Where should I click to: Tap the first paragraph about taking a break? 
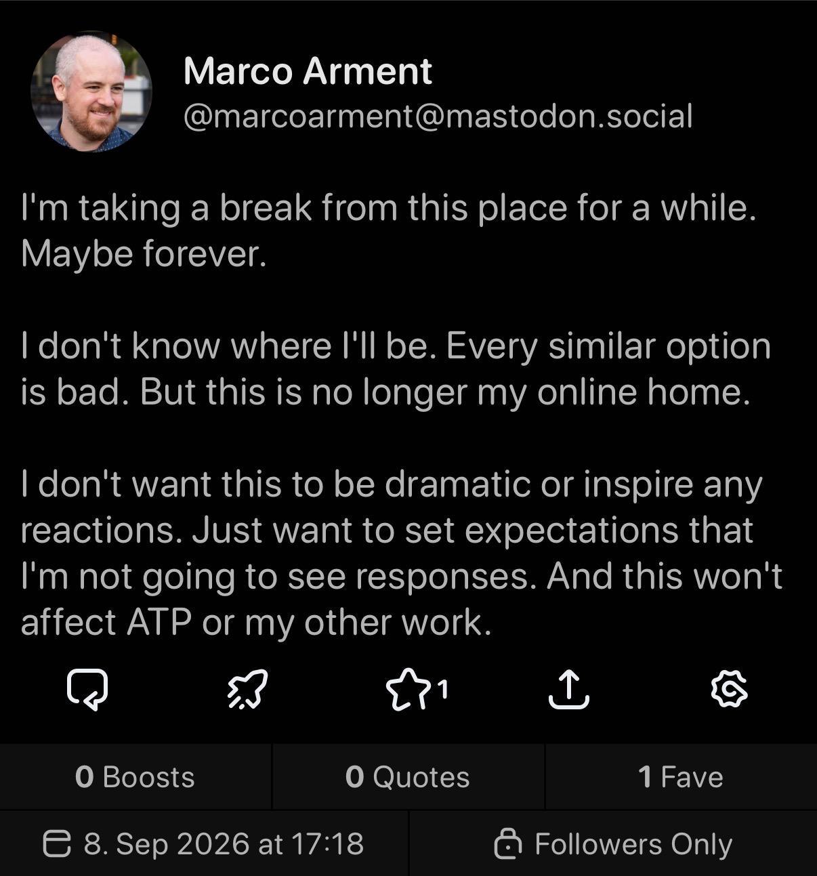pos(388,230)
